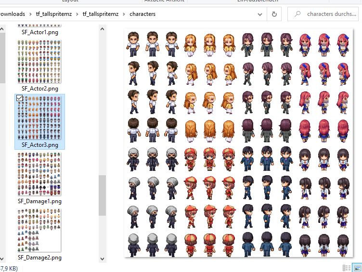The image size is (362, 272).
Task: Click the file list scrollbar thumb
Action: [102, 195]
